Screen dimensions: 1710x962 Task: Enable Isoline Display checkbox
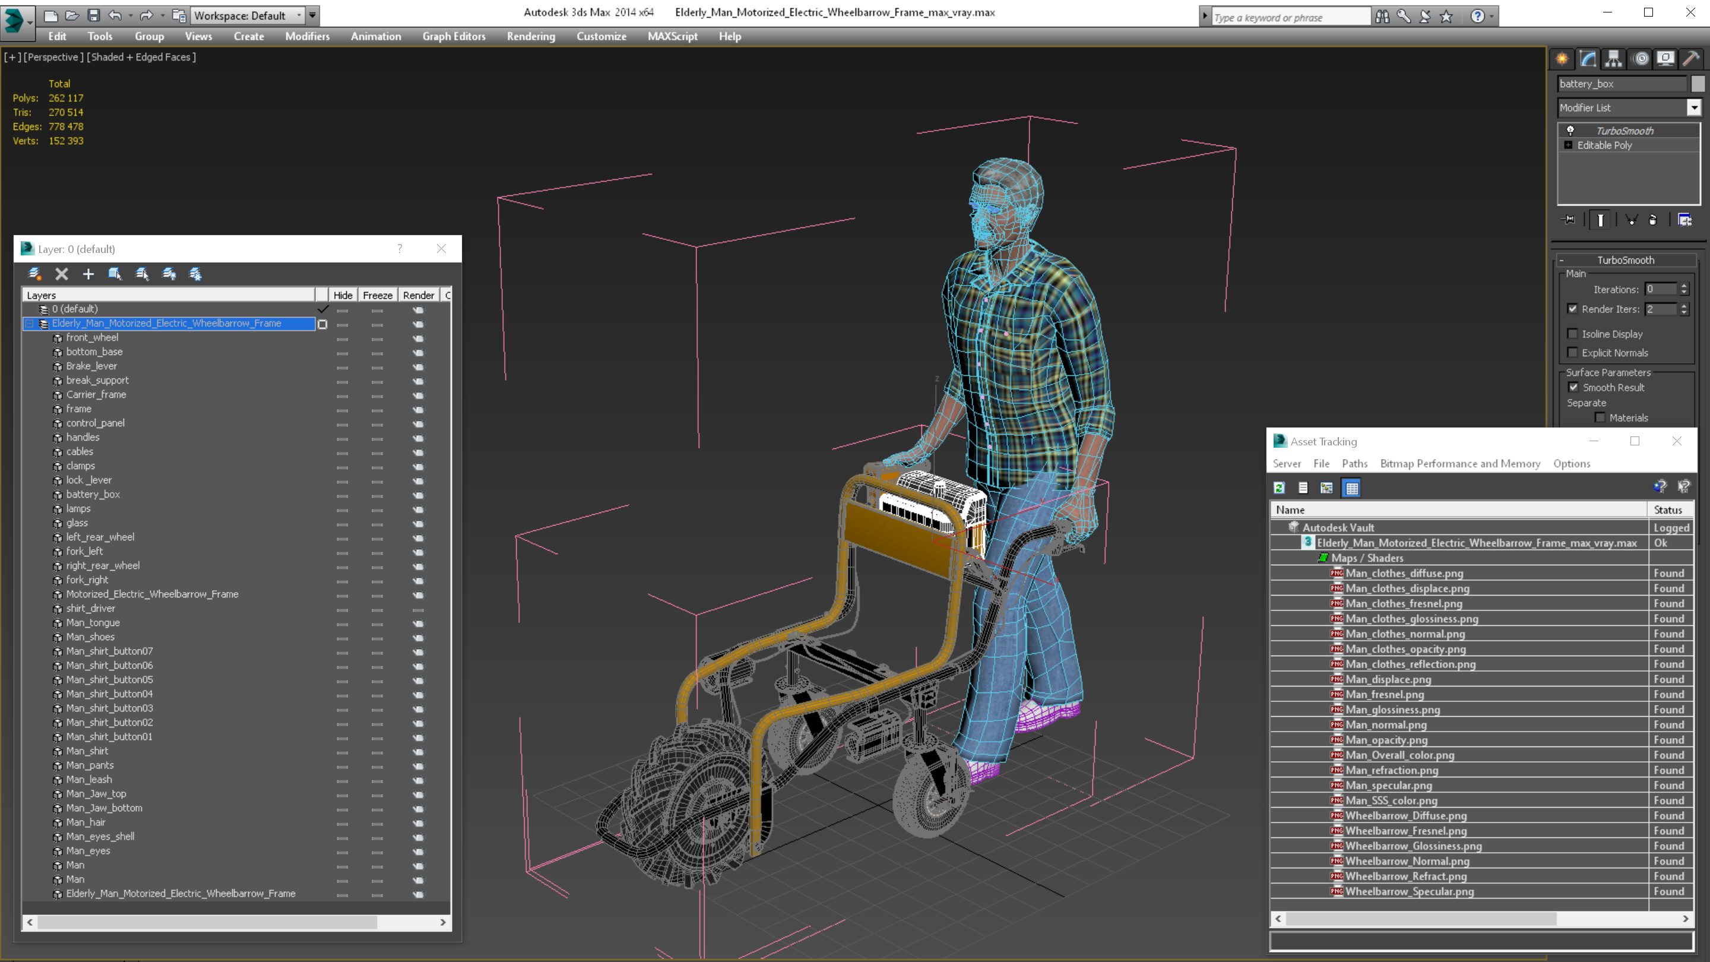point(1572,334)
